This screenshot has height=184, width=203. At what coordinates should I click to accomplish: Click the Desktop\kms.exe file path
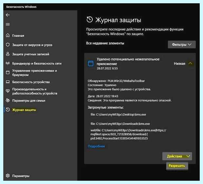point(118,115)
